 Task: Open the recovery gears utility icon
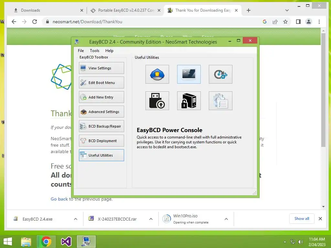(220, 74)
